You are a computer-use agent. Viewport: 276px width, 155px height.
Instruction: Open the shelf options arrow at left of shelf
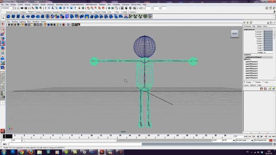pyautogui.click(x=3, y=18)
